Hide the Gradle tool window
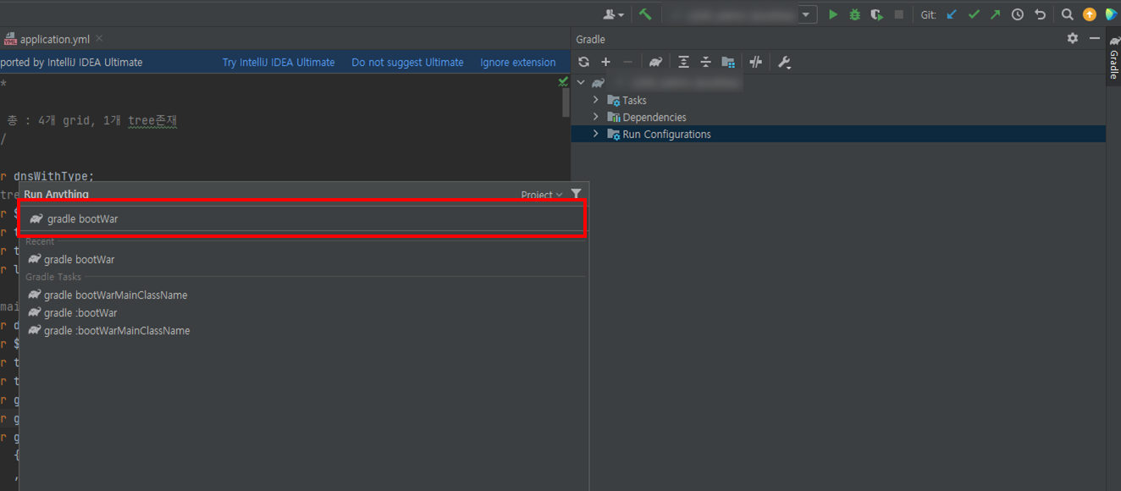Image resolution: width=1121 pixels, height=491 pixels. click(x=1095, y=39)
